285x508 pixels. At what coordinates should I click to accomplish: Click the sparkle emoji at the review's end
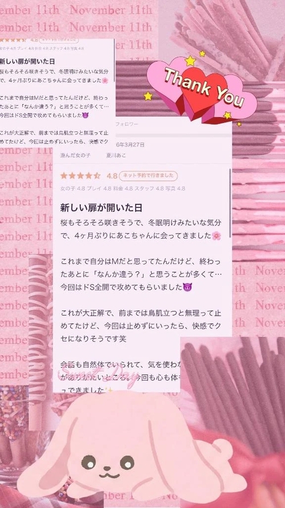click(109, 390)
